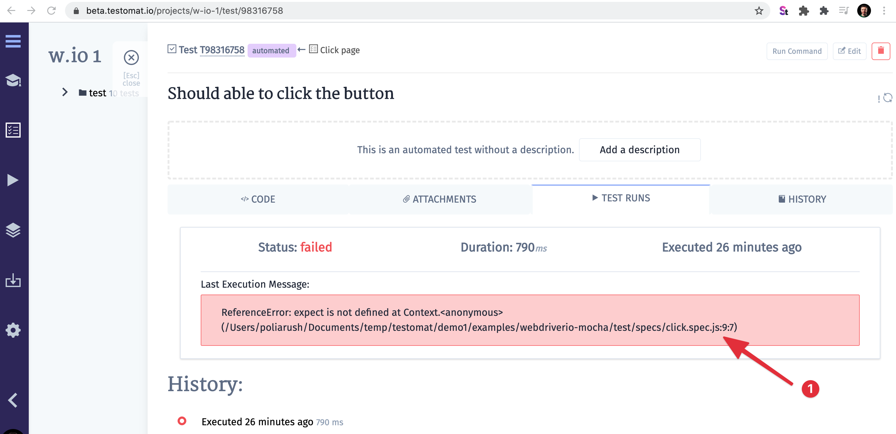Image resolution: width=896 pixels, height=434 pixels.
Task: Click the delete test trash icon
Action: [881, 51]
